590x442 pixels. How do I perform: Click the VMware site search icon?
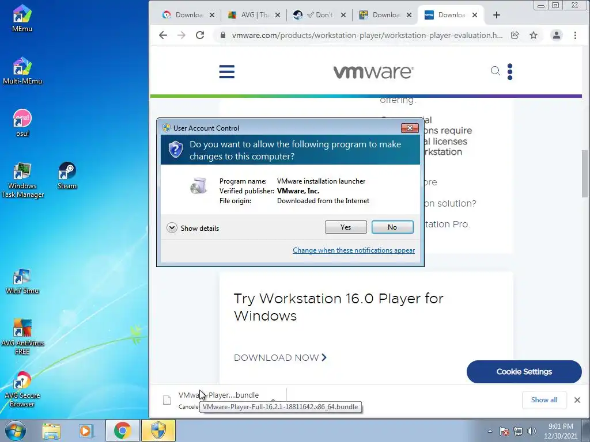[495, 71]
